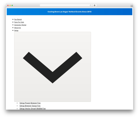Click the circular browser toolbar icon
This screenshot has height=118, width=139.
click(x=95, y=5)
